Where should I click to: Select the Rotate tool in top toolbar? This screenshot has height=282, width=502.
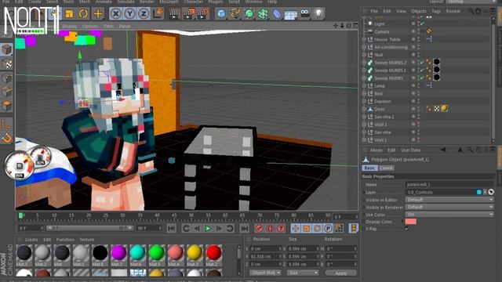83,14
